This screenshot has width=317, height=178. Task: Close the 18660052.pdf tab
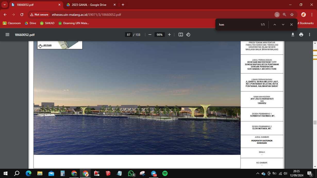click(59, 5)
